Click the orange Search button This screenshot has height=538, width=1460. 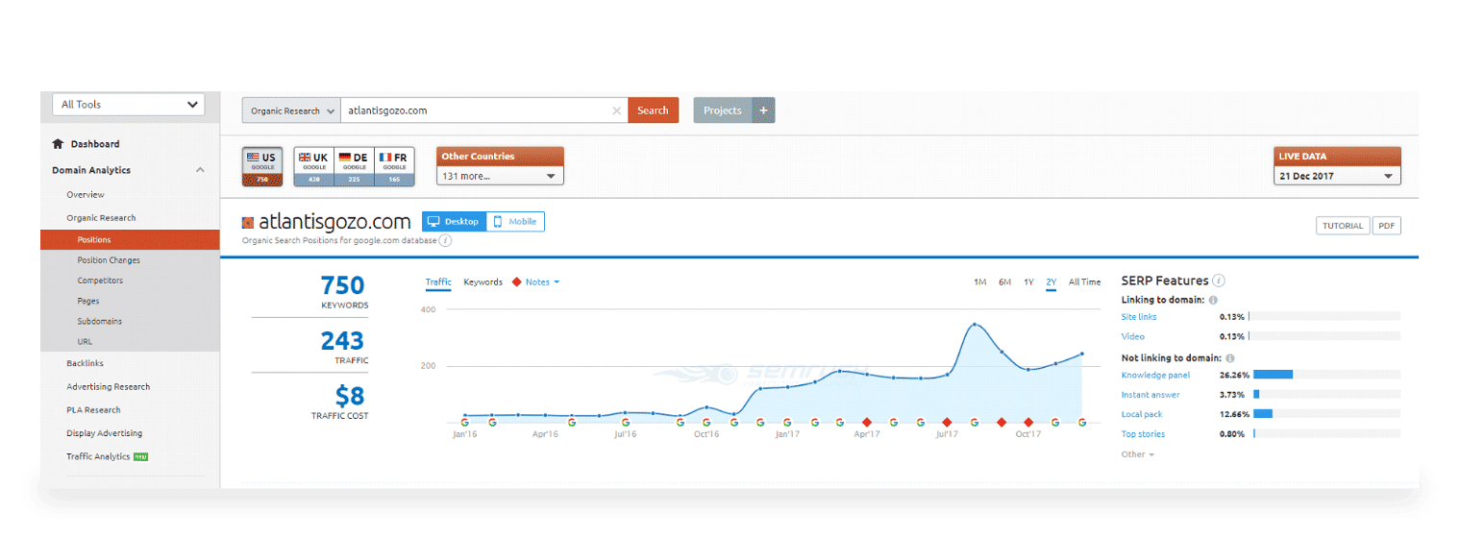click(653, 110)
